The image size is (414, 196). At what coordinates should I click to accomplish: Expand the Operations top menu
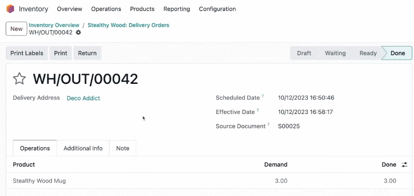pos(106,9)
